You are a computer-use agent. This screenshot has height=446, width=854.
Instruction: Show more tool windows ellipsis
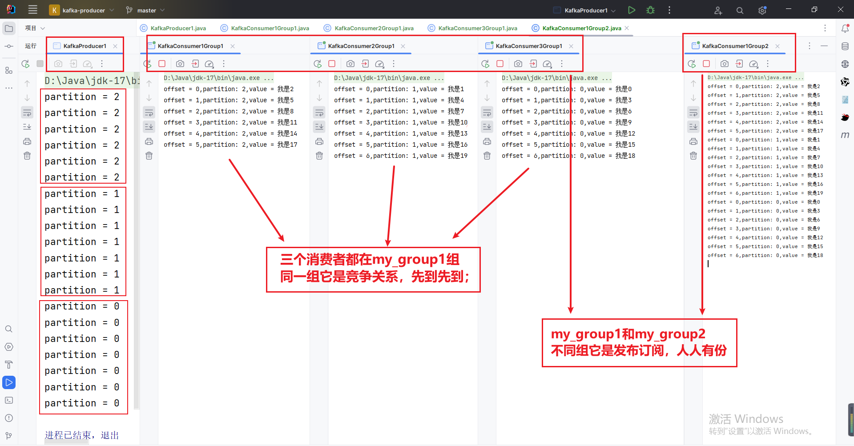9,88
